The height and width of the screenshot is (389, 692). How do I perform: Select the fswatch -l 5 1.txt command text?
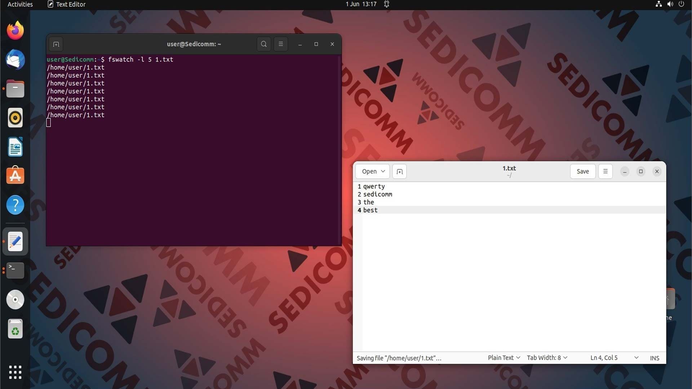coord(141,59)
